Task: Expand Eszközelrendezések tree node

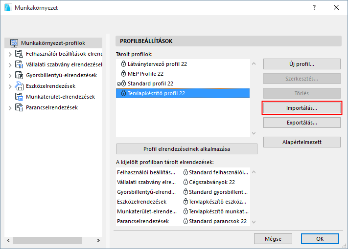Action: (x=10, y=86)
